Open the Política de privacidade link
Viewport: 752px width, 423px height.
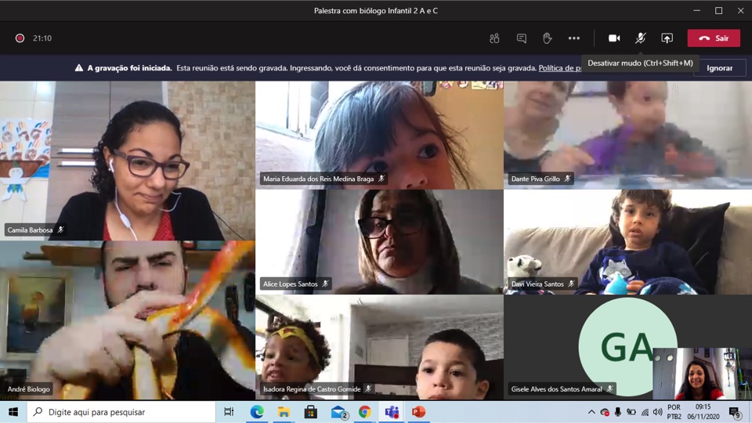(x=559, y=68)
